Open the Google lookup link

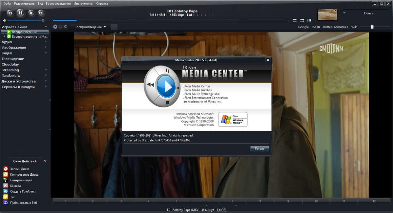coord(303,27)
